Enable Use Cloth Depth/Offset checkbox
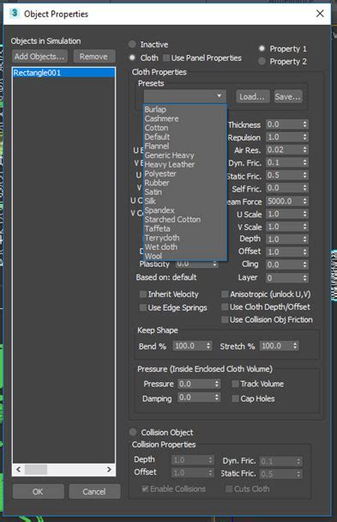The width and height of the screenshot is (337, 522). click(225, 307)
